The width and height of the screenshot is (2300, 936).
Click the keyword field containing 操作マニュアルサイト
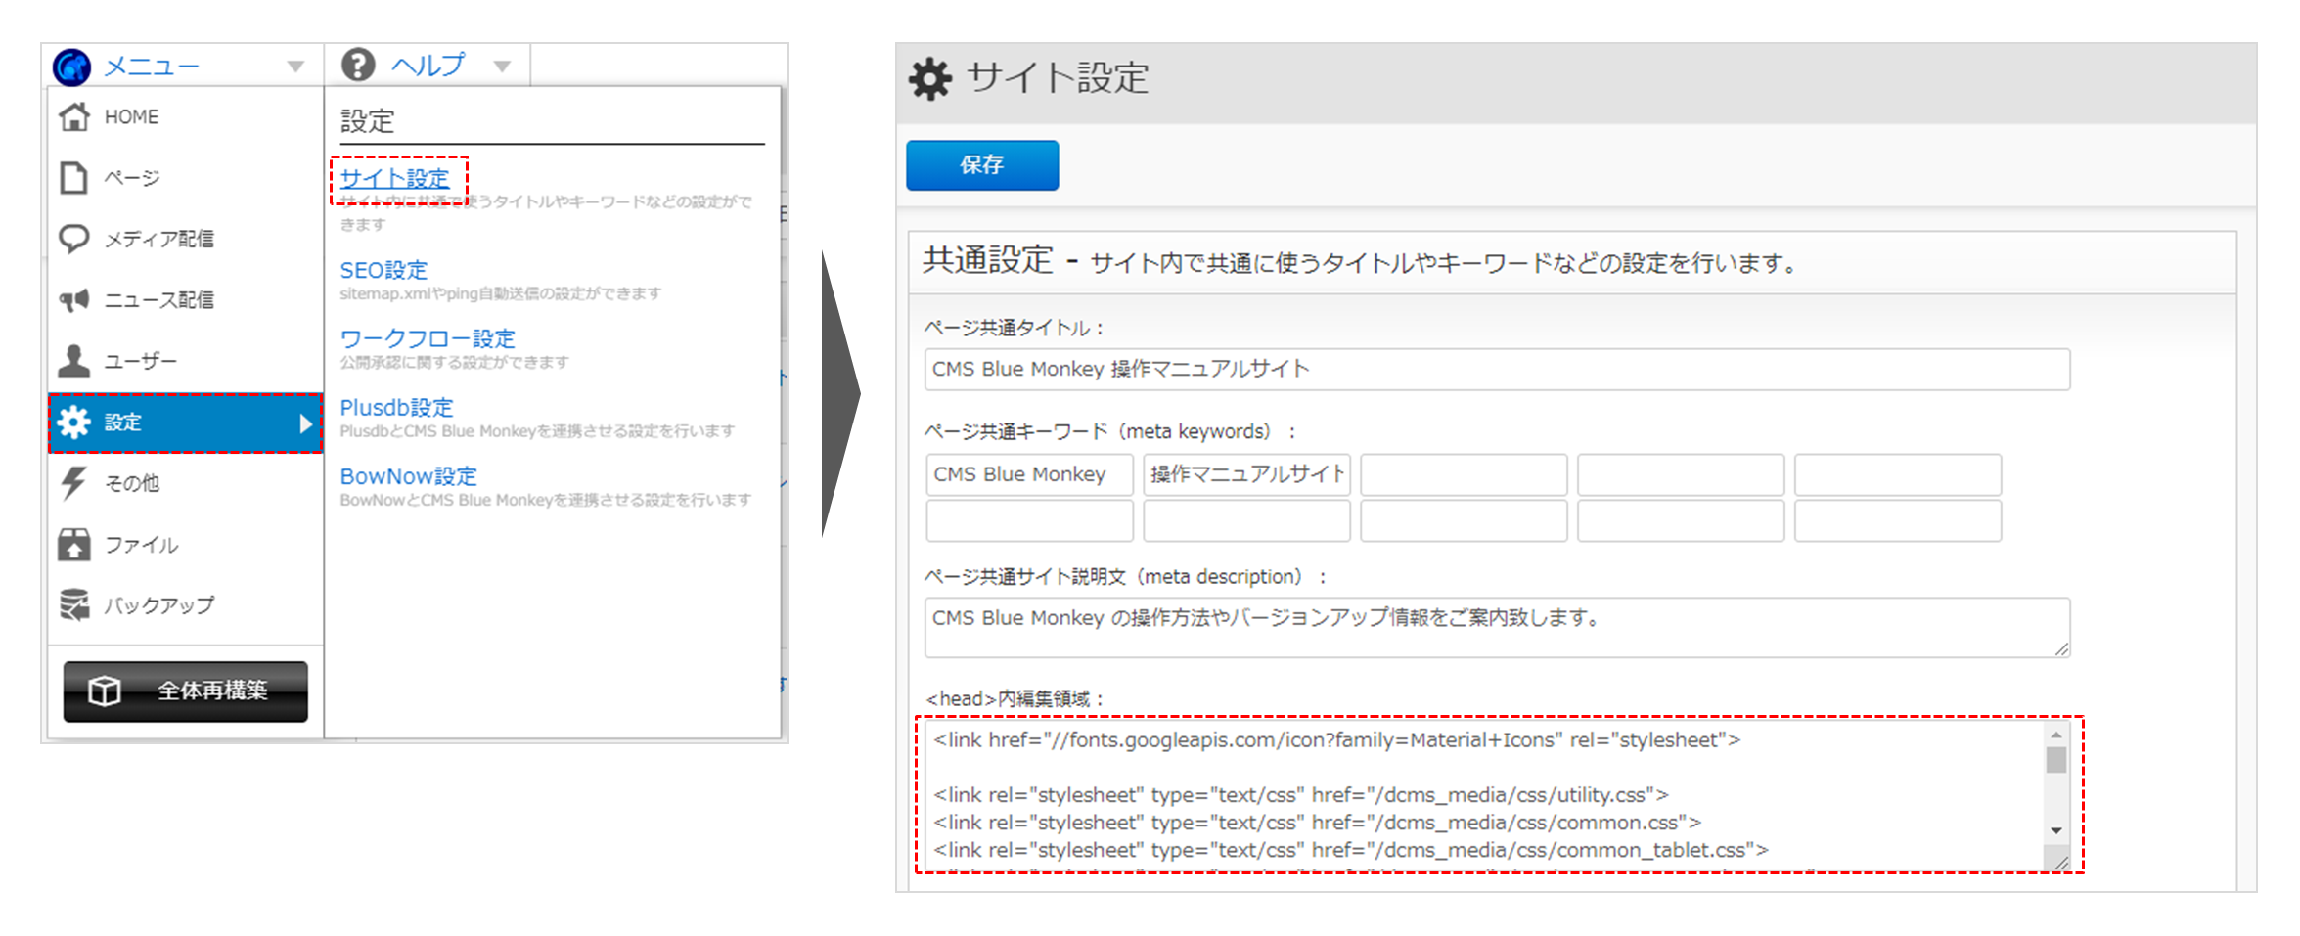pyautogui.click(x=1247, y=474)
